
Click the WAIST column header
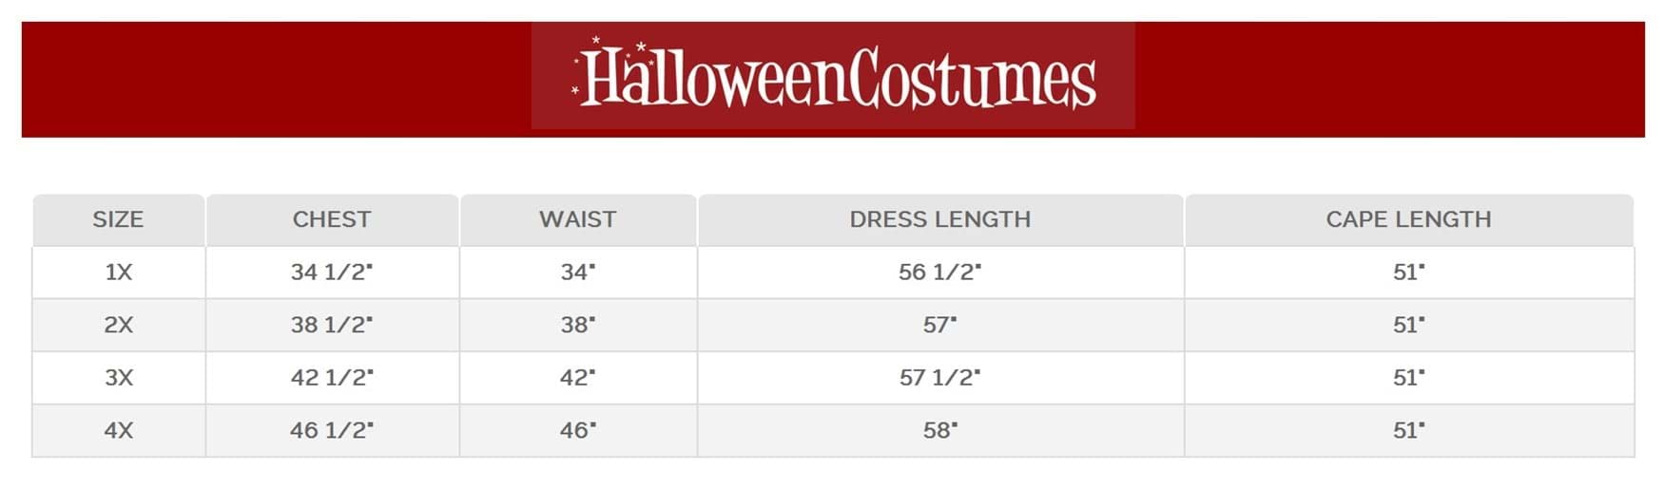coord(577,219)
